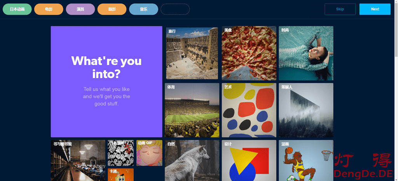Choose the 体育 stadium tile
The width and height of the screenshot is (398, 181).
coord(192,110)
